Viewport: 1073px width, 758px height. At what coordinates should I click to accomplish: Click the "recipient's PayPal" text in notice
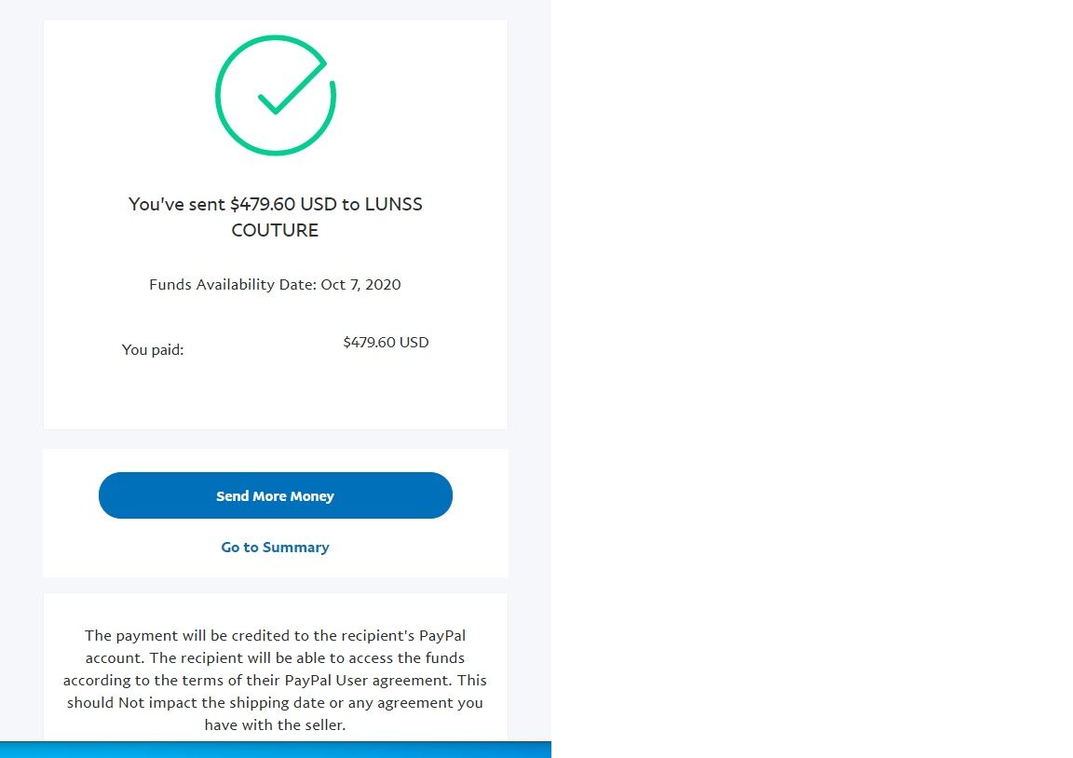[403, 635]
